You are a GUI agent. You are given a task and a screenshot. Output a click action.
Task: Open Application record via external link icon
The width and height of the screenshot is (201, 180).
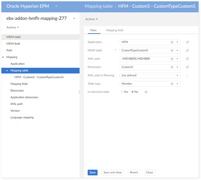[187, 42]
